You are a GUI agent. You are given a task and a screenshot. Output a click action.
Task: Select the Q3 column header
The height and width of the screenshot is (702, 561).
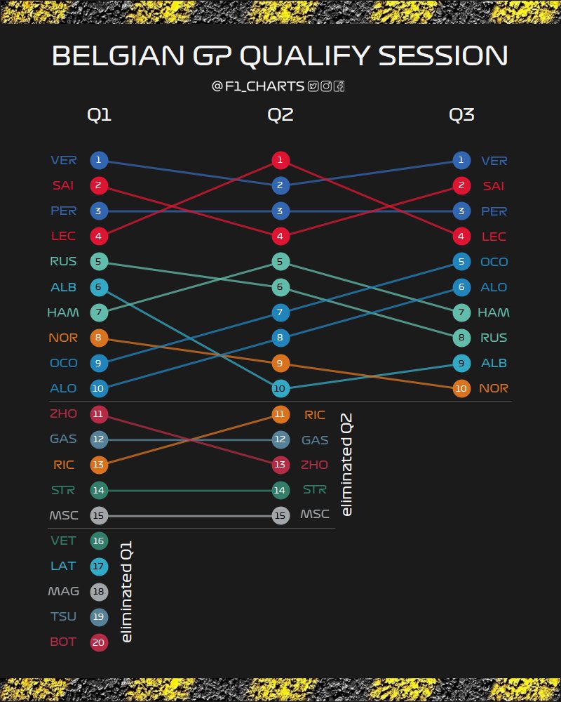(x=461, y=115)
